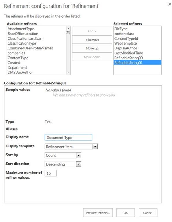
Task: Open Preview refiners dialog
Action: [x=98, y=213]
